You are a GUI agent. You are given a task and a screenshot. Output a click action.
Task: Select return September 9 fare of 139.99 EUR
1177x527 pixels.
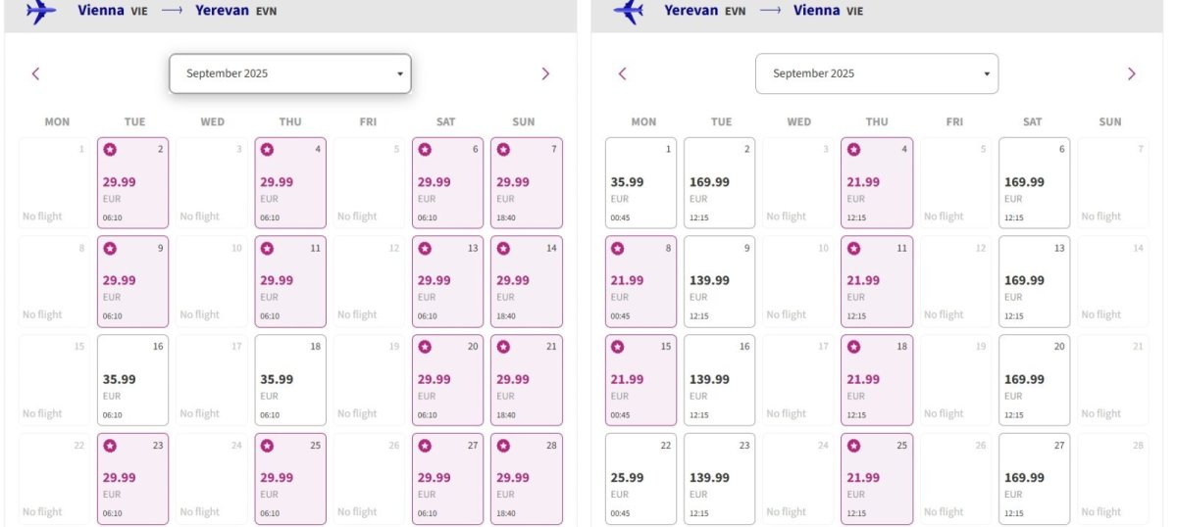pyautogui.click(x=719, y=281)
